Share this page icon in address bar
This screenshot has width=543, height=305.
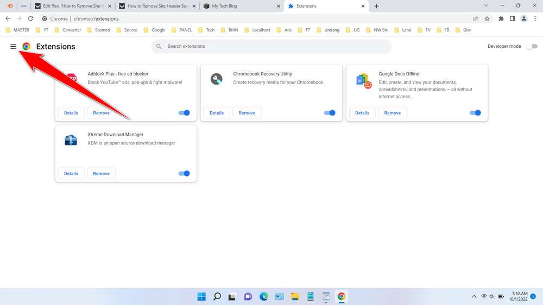click(476, 18)
